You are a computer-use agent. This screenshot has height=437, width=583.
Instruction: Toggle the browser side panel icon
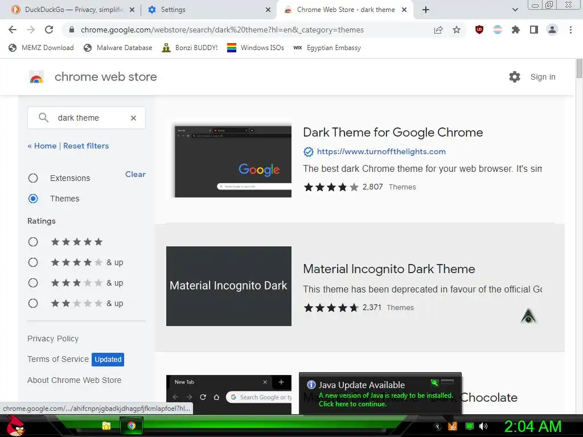(534, 30)
